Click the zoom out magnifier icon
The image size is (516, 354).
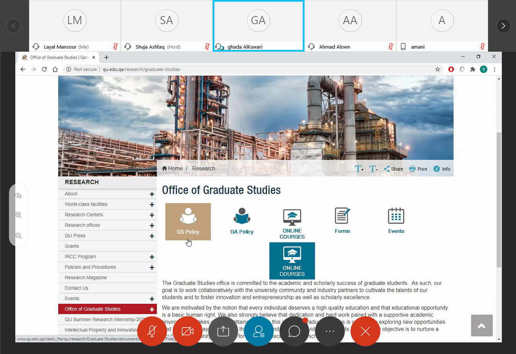click(18, 236)
